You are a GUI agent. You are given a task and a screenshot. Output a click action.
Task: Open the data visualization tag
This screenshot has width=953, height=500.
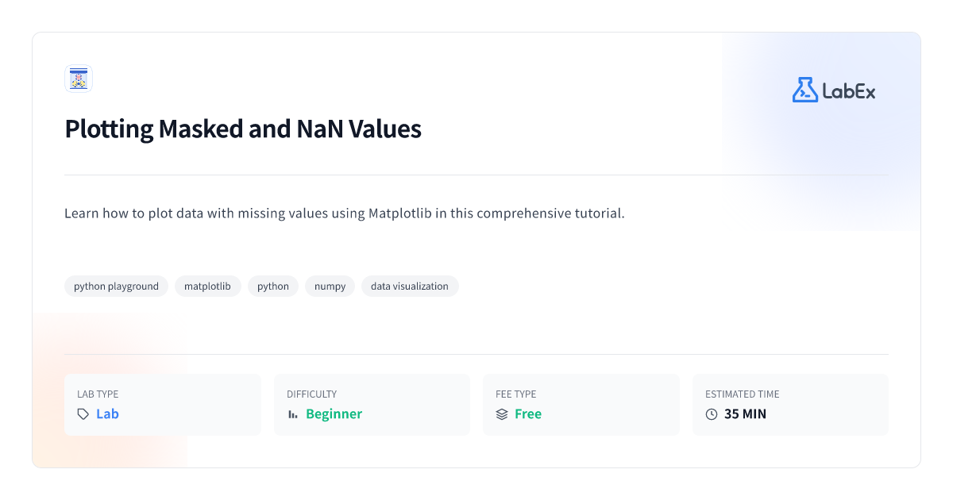410,287
